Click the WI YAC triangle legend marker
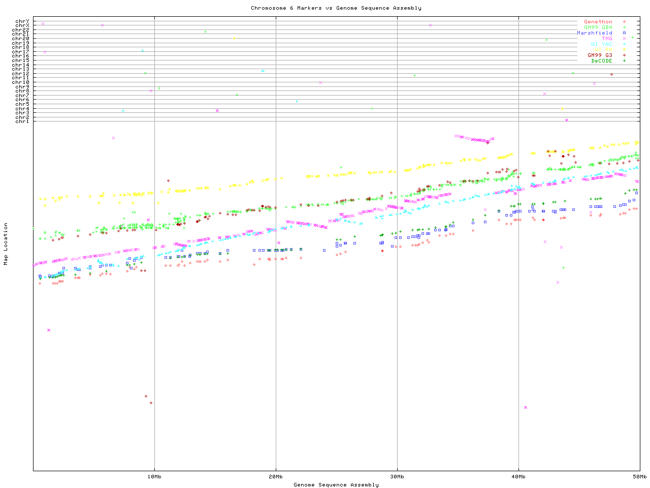Viewport: 650px width, 488px height. coord(624,44)
